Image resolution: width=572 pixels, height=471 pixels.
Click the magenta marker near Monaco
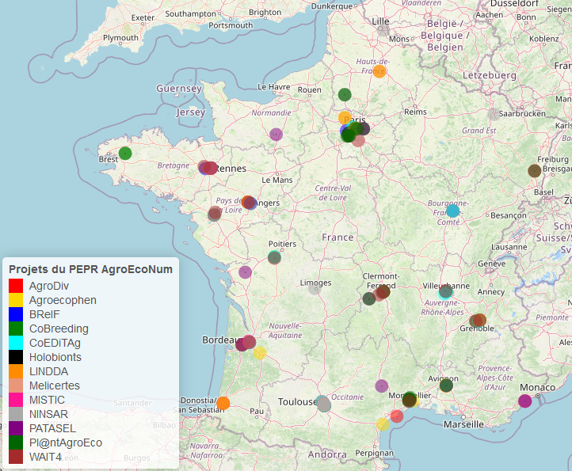coord(525,401)
